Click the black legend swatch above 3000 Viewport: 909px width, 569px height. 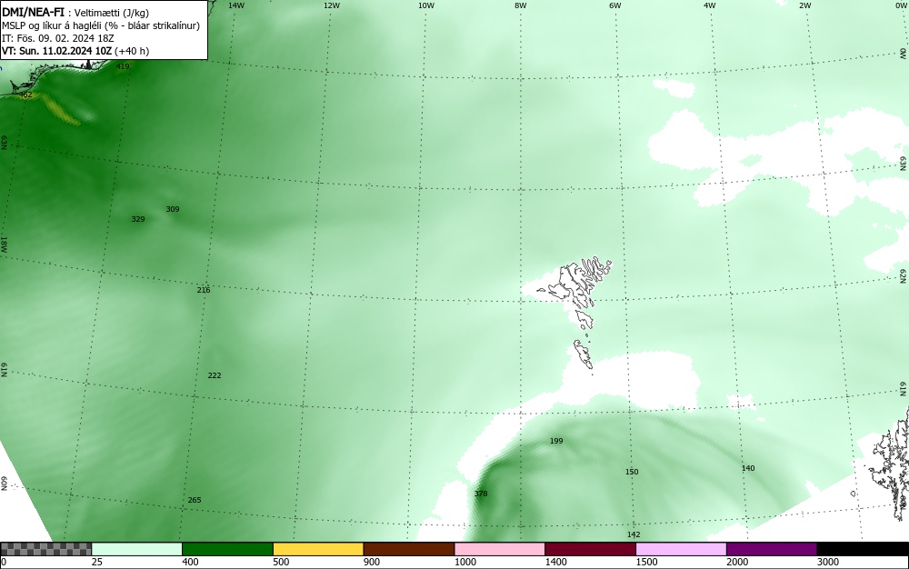point(863,549)
